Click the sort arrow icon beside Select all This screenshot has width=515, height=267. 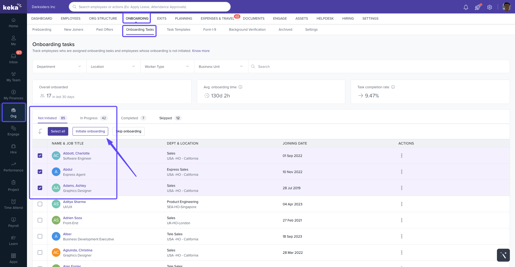point(40,131)
